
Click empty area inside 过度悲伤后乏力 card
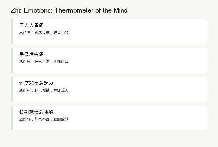coord(139,89)
